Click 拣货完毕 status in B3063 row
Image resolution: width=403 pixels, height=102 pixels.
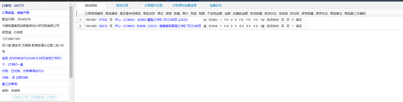tap(273, 20)
